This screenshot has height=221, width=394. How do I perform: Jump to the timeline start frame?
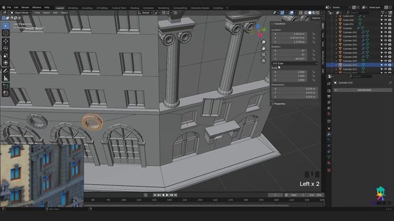155,195
